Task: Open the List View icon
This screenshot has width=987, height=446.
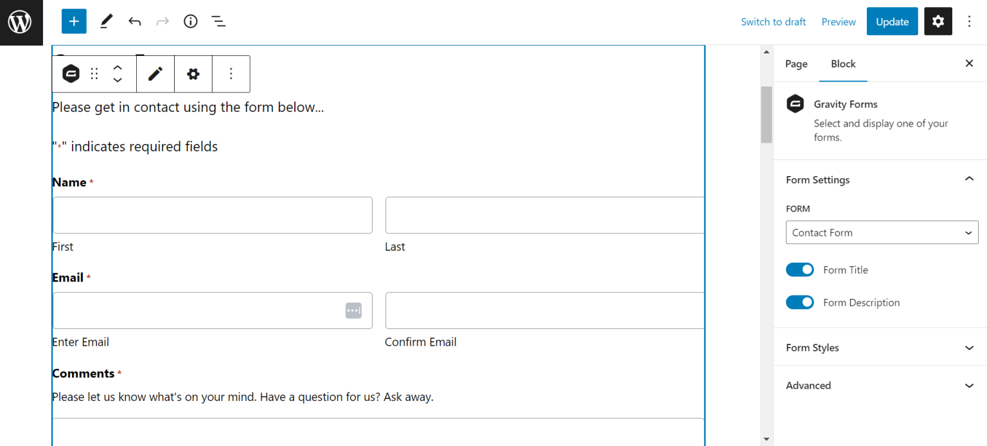Action: coord(218,22)
